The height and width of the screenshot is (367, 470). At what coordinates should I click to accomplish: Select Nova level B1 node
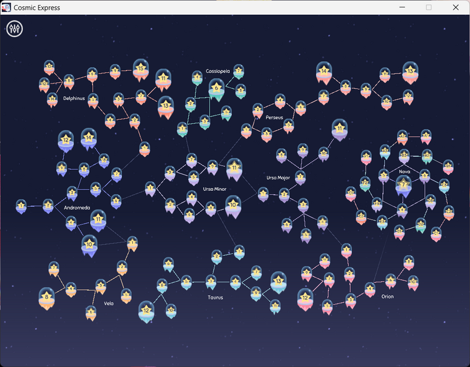448,167
